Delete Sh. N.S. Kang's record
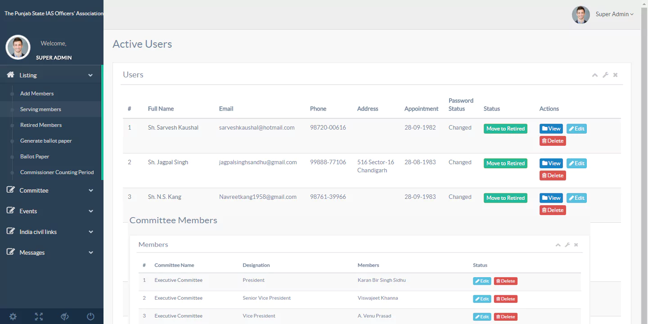This screenshot has width=648, height=324. [553, 210]
